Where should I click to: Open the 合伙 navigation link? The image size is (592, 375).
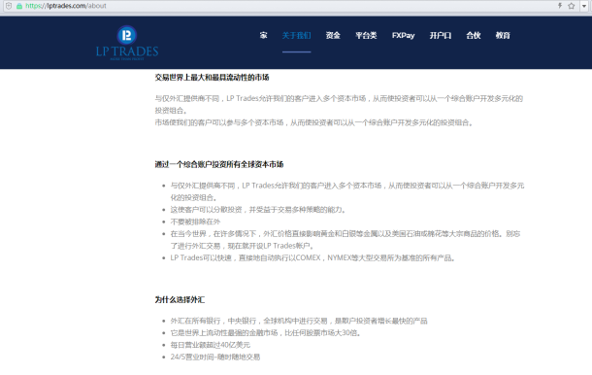tap(474, 35)
